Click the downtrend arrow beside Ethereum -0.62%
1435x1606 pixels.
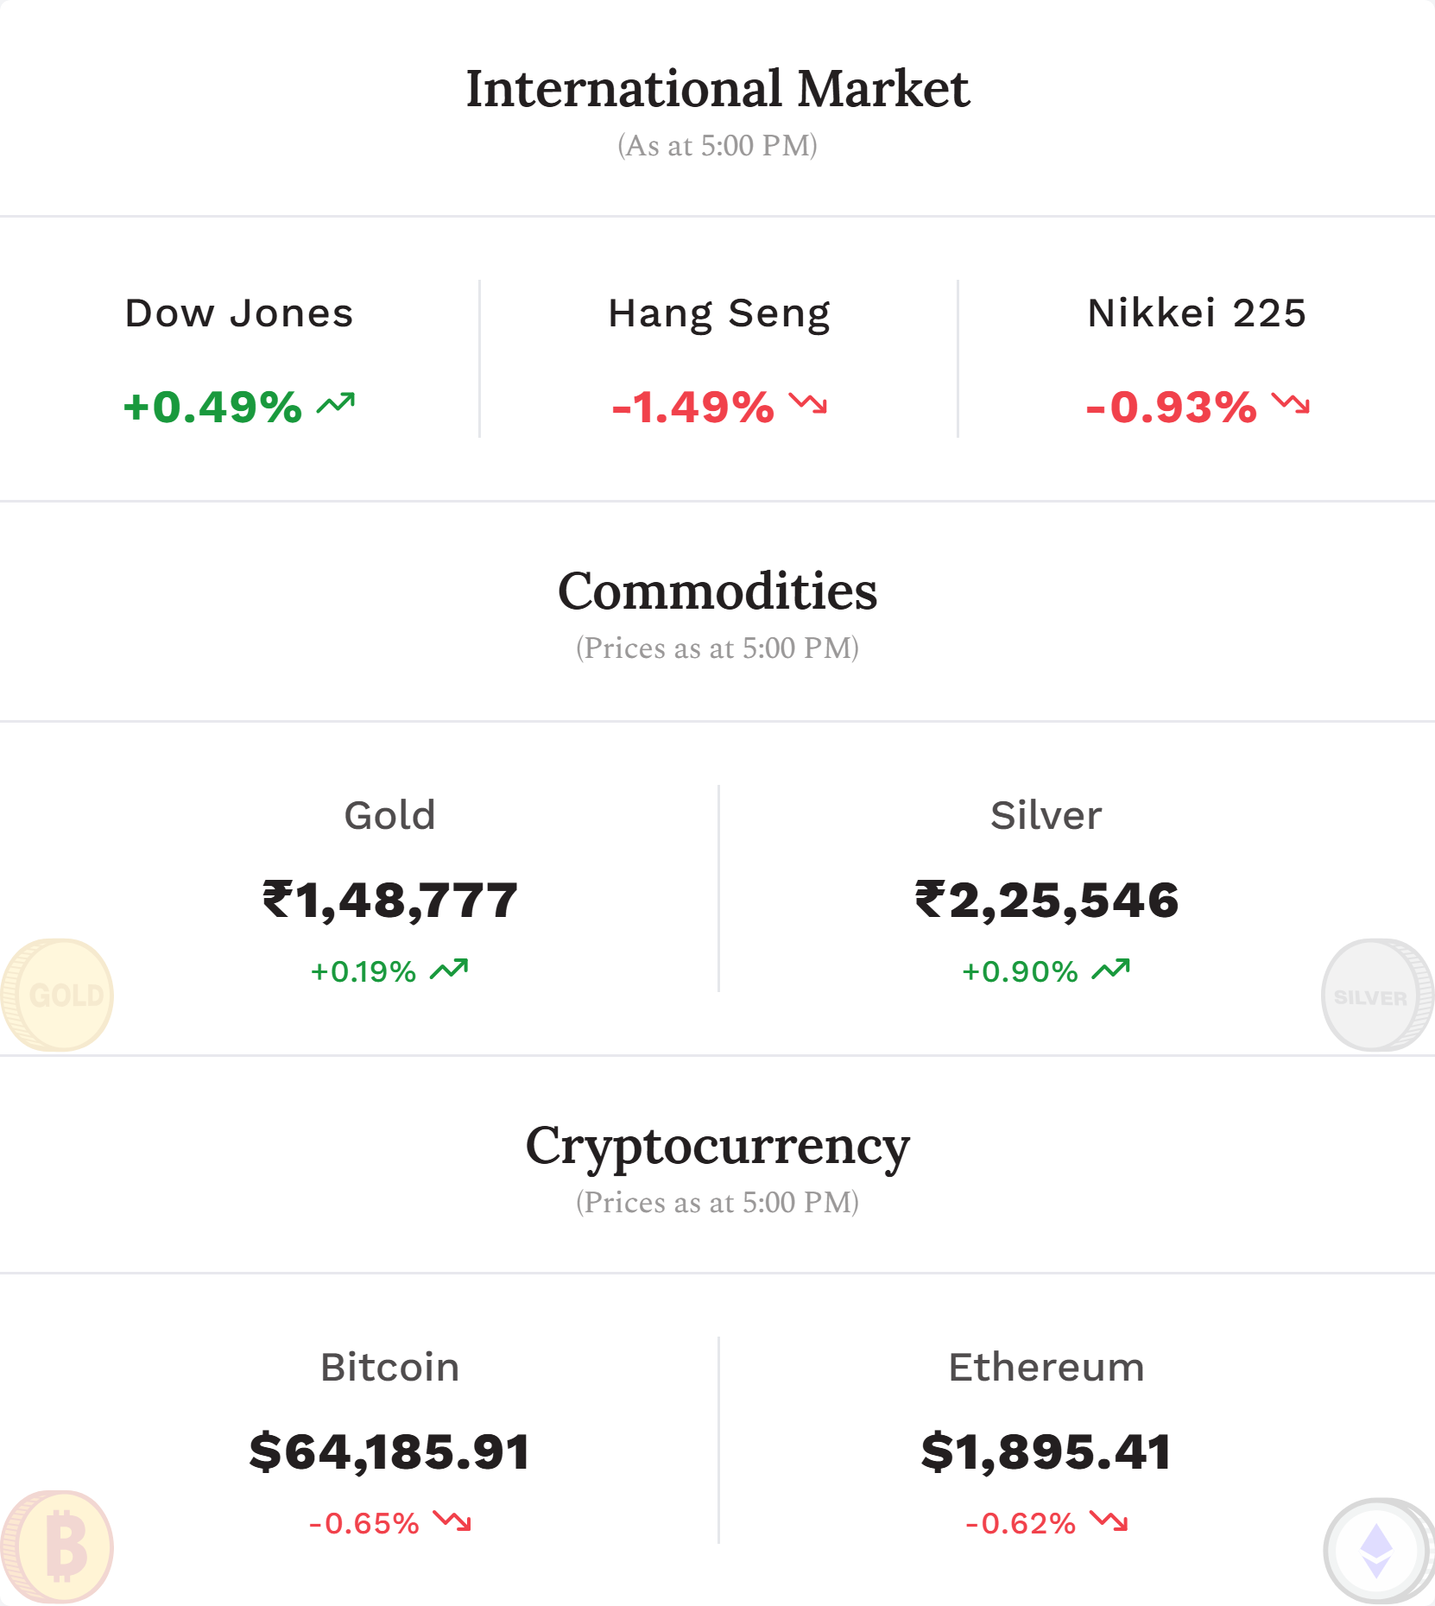1109,1521
